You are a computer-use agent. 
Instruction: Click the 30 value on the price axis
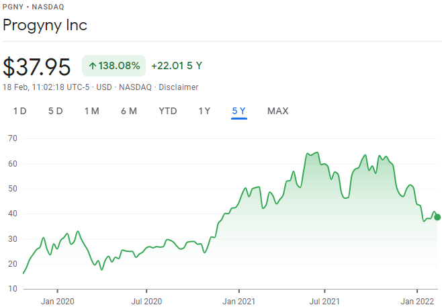(13, 238)
